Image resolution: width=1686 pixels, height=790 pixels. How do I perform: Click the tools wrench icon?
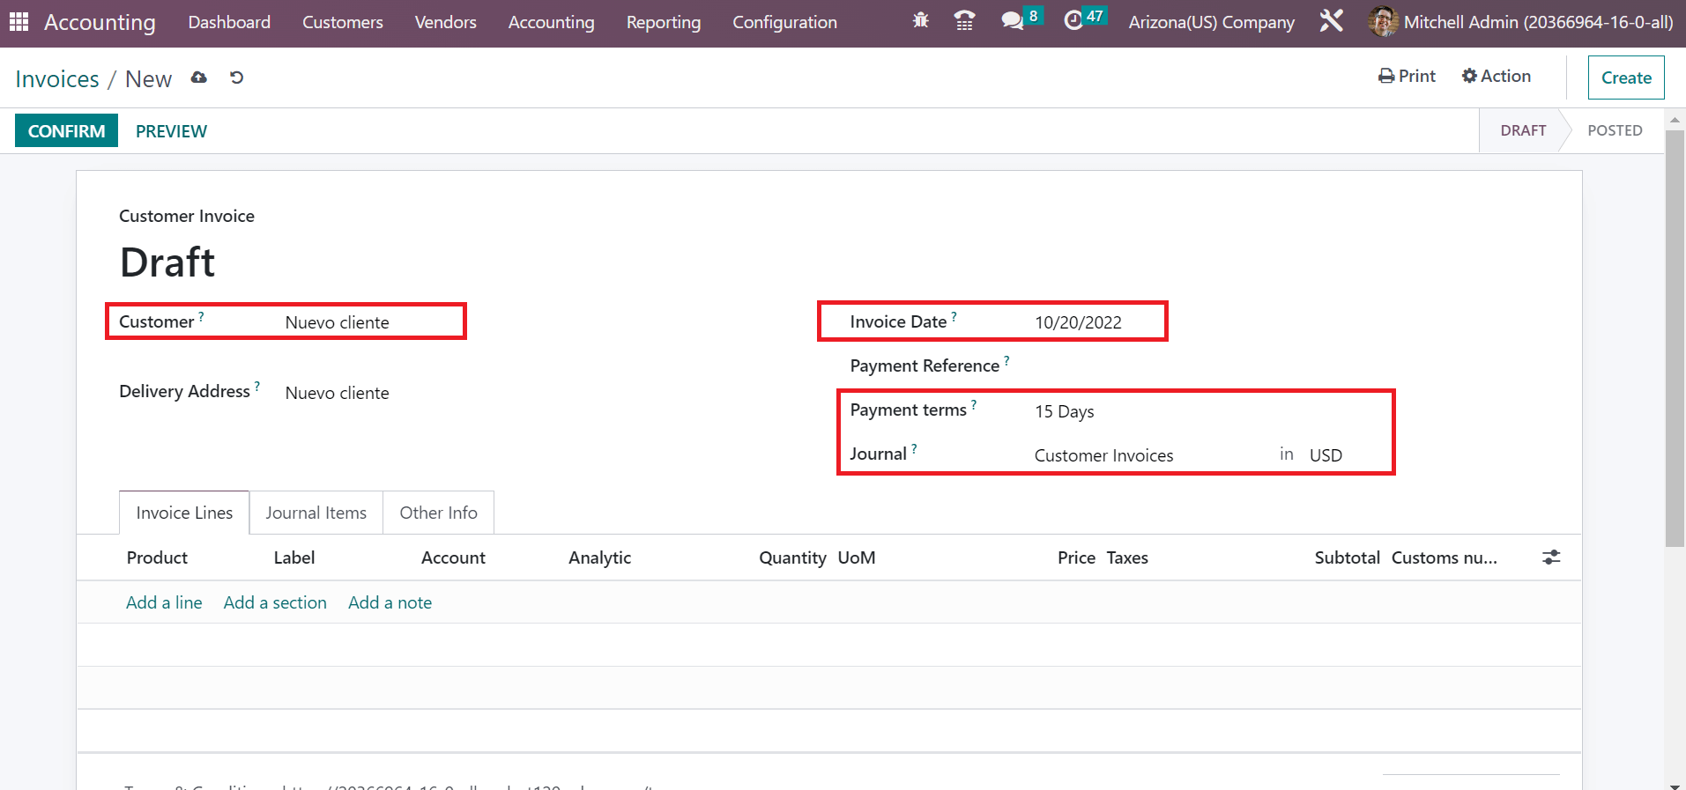point(1332,21)
